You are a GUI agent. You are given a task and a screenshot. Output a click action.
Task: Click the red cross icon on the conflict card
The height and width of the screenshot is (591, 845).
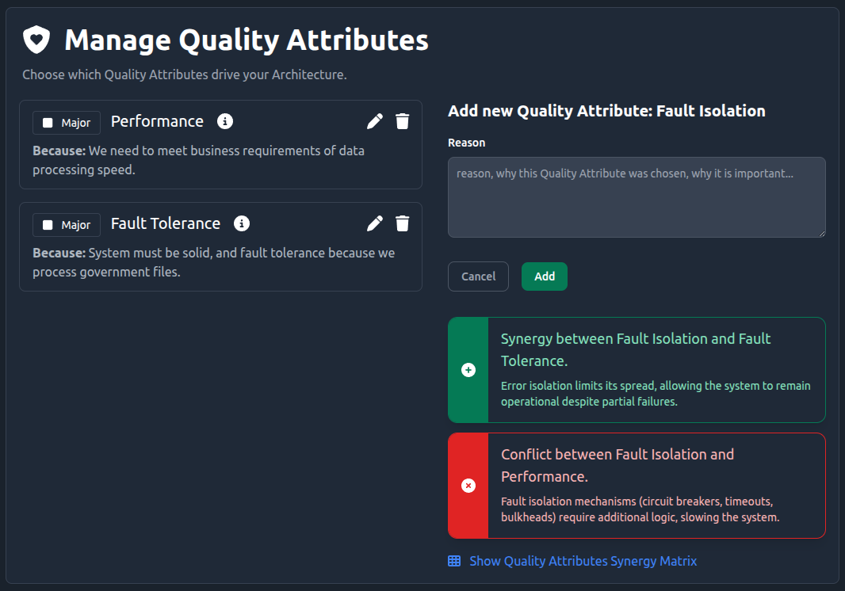click(x=468, y=486)
